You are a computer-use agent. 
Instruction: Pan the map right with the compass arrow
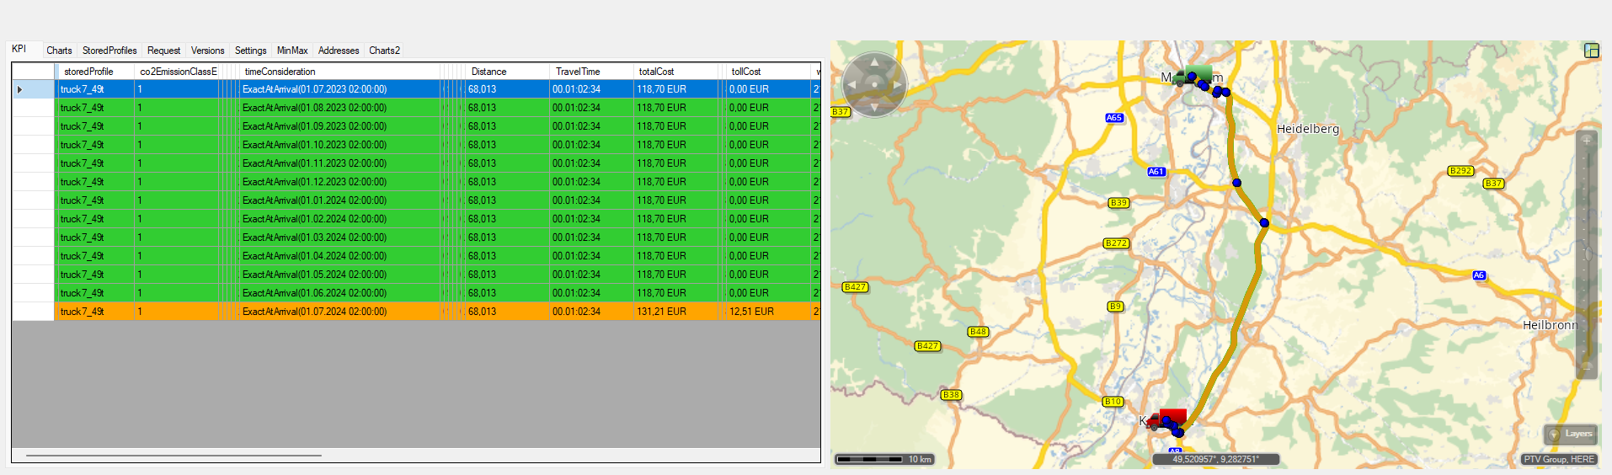(897, 85)
